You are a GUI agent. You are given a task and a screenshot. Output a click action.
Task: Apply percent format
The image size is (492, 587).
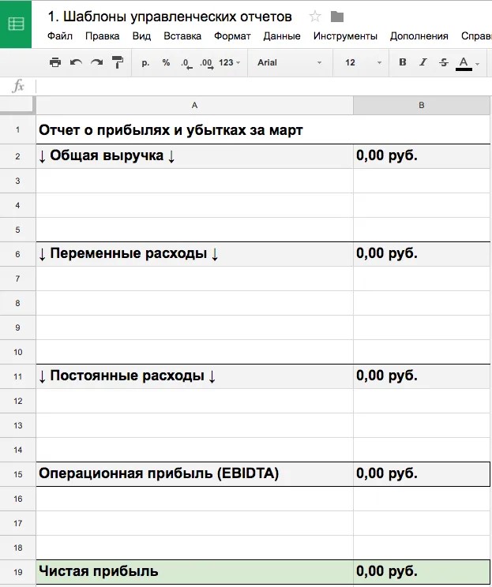pyautogui.click(x=166, y=62)
